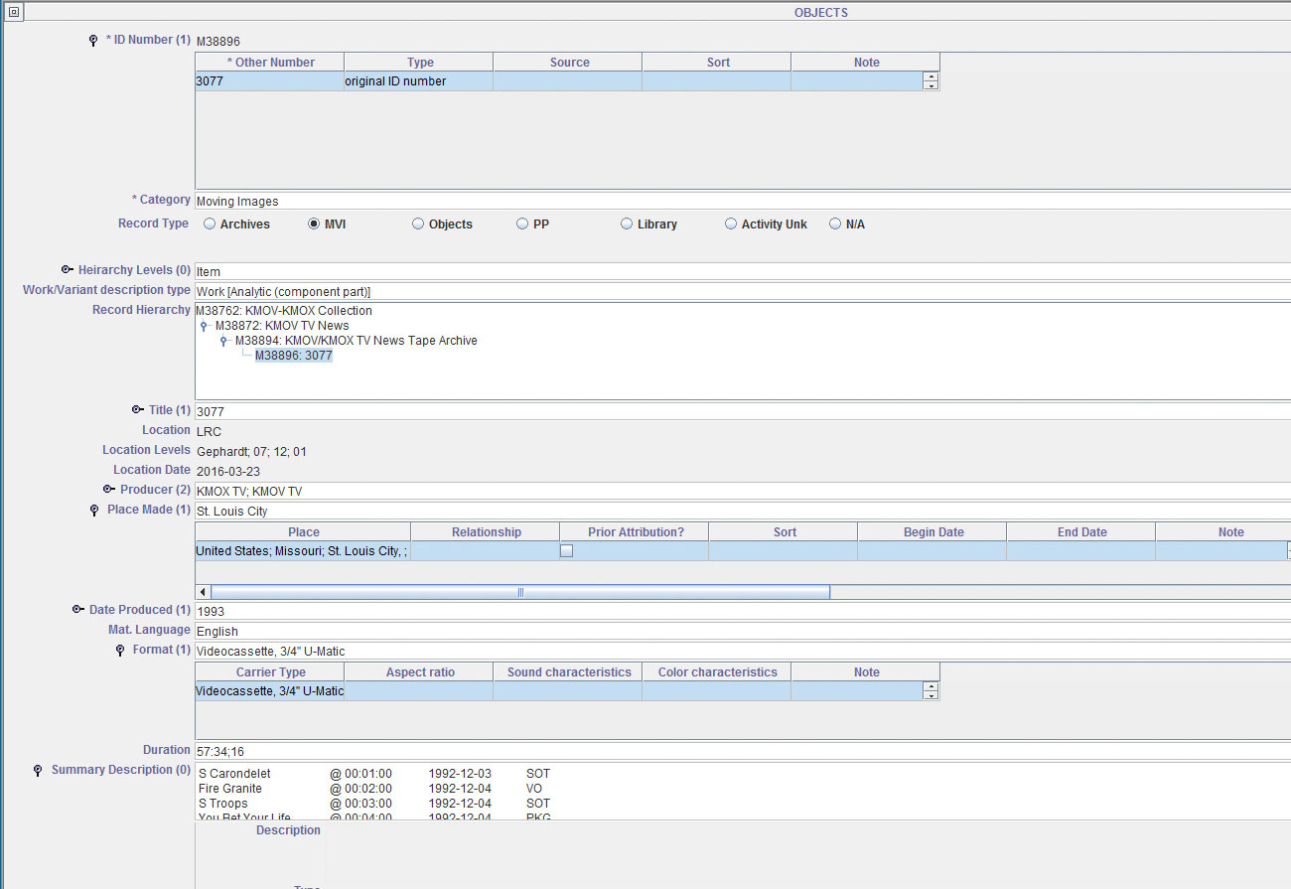The image size is (1291, 889).
Task: Click the Carrier Type column header
Action: coord(270,672)
